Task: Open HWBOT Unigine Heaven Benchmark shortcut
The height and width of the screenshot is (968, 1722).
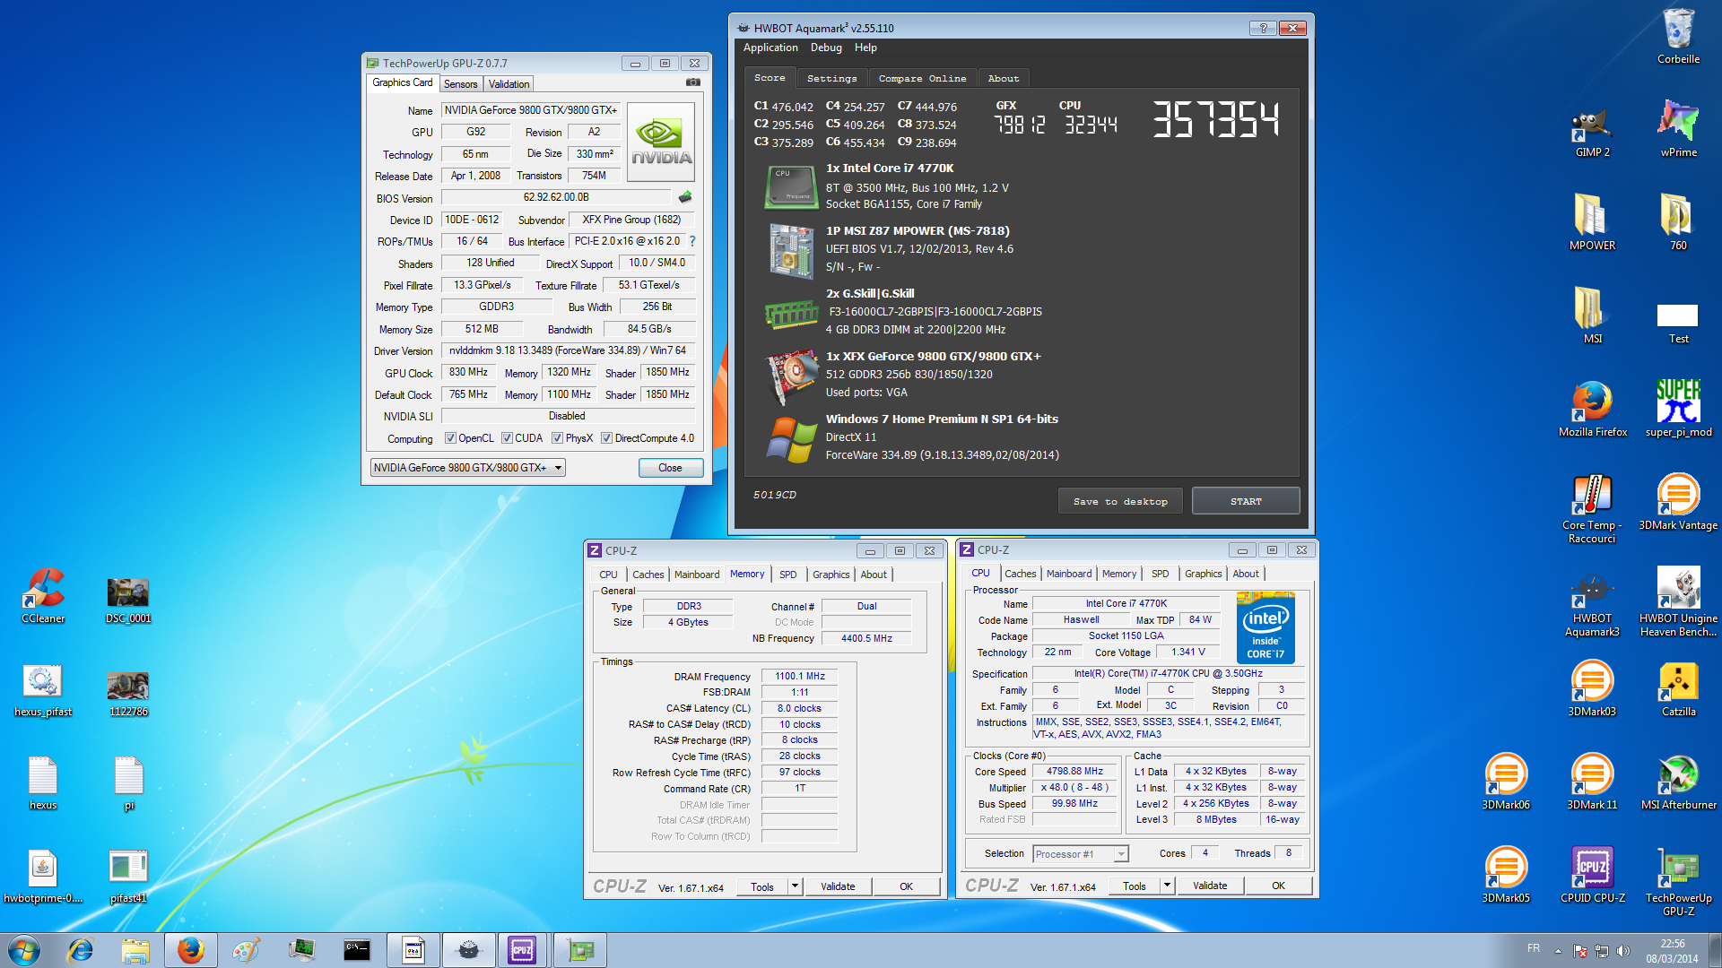Action: tap(1678, 601)
